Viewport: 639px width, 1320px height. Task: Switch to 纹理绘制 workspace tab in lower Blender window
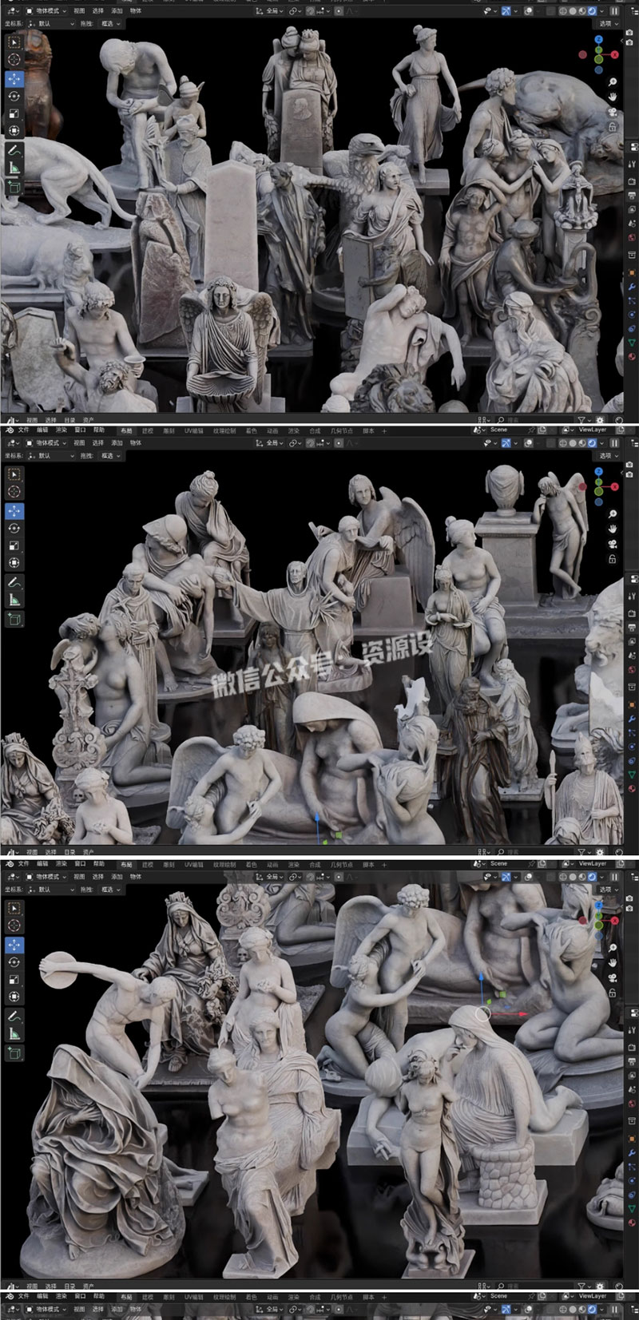224,863
